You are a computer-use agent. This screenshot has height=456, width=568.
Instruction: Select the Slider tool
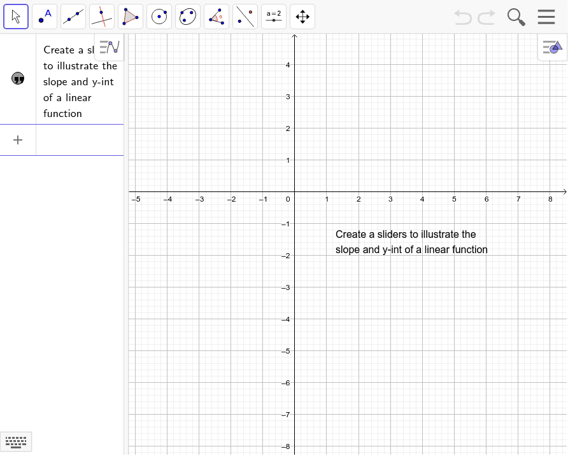click(x=274, y=17)
